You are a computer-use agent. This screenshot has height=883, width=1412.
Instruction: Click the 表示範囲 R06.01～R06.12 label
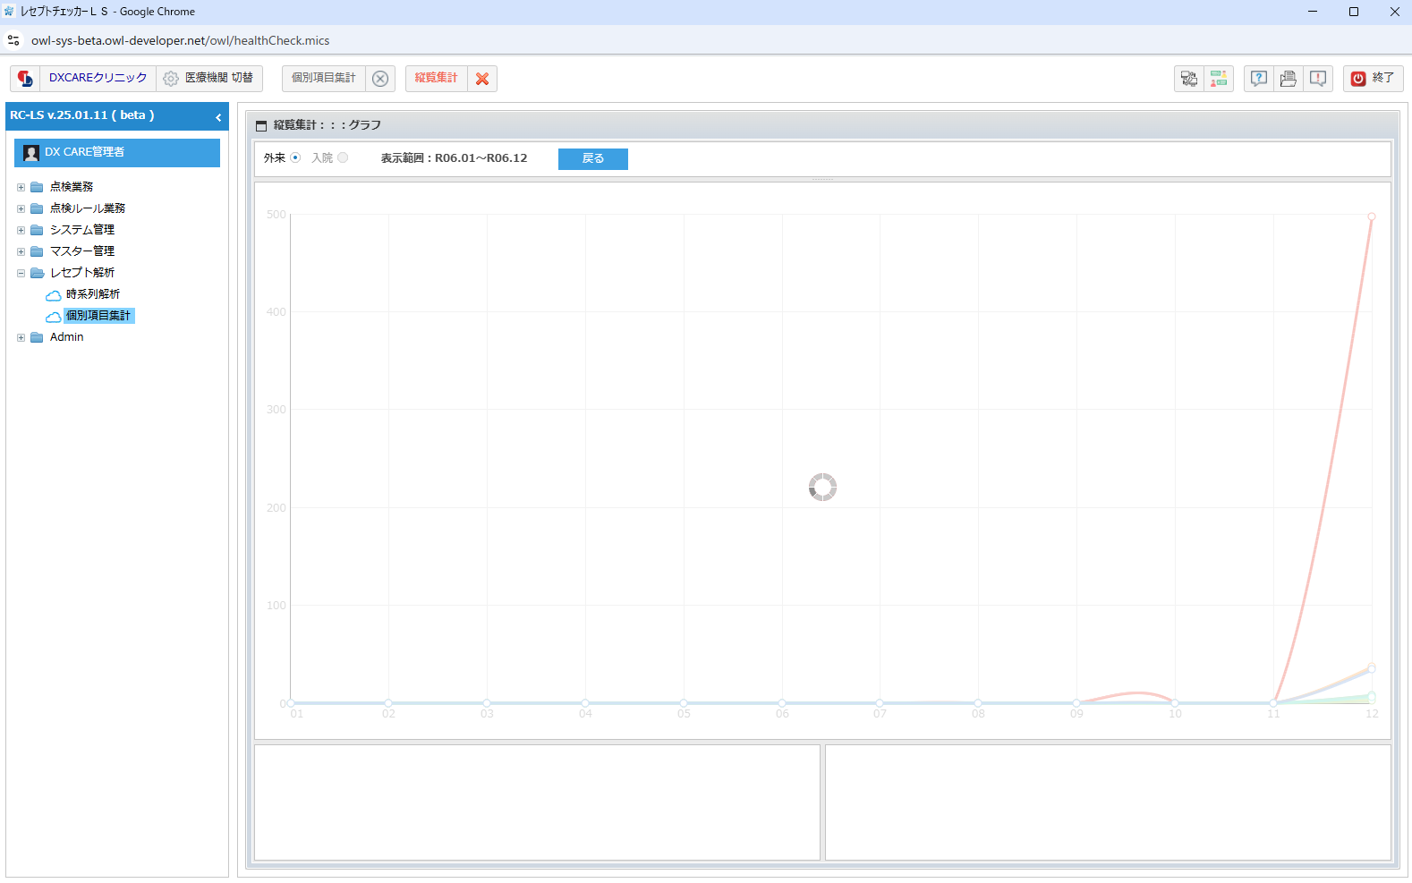454,158
